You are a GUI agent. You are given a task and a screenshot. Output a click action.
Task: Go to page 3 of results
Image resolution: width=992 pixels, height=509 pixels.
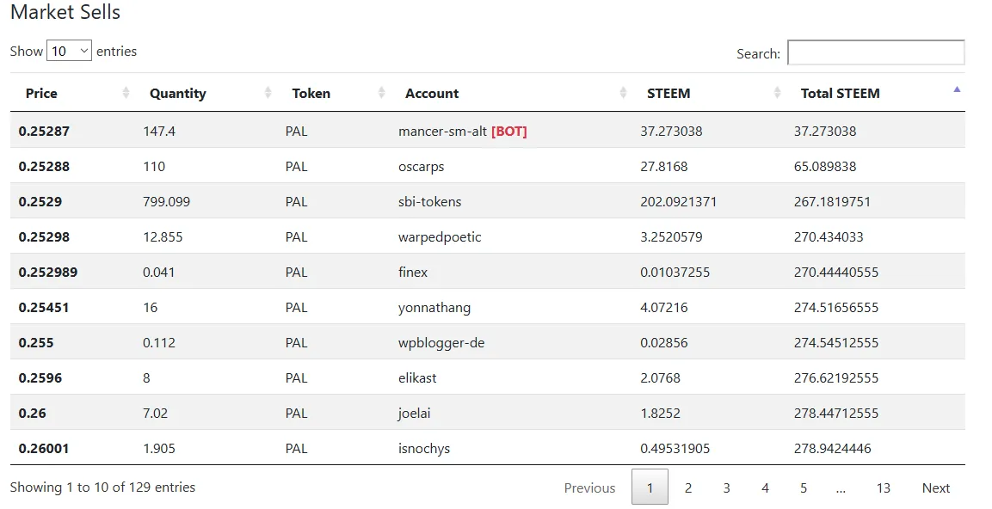[x=726, y=488]
